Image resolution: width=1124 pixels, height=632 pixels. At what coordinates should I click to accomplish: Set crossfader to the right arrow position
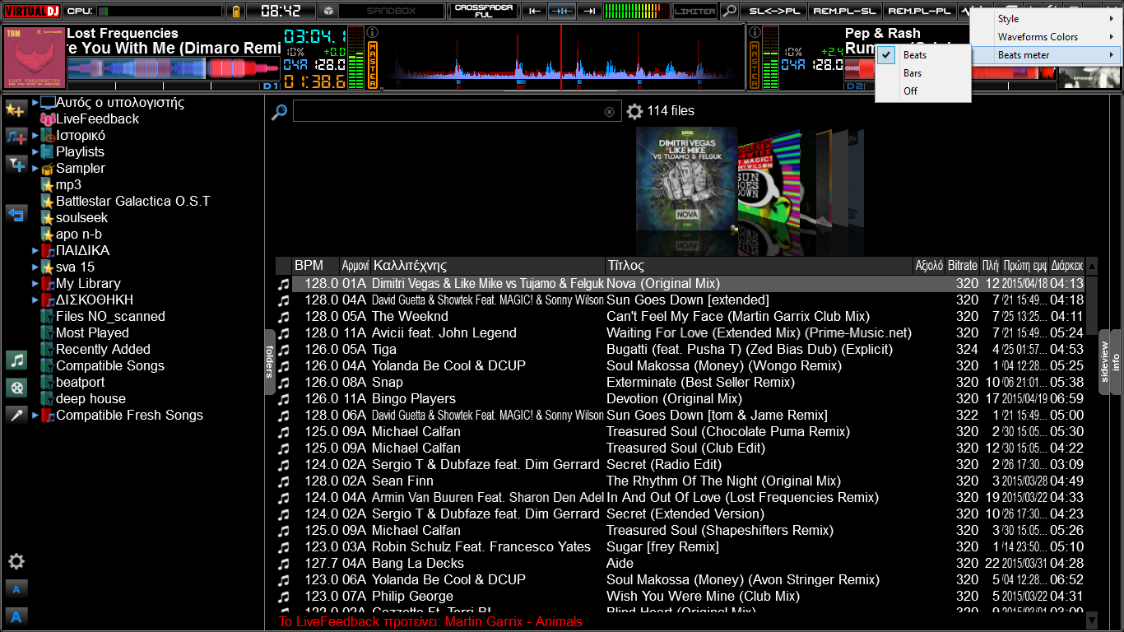(x=588, y=12)
